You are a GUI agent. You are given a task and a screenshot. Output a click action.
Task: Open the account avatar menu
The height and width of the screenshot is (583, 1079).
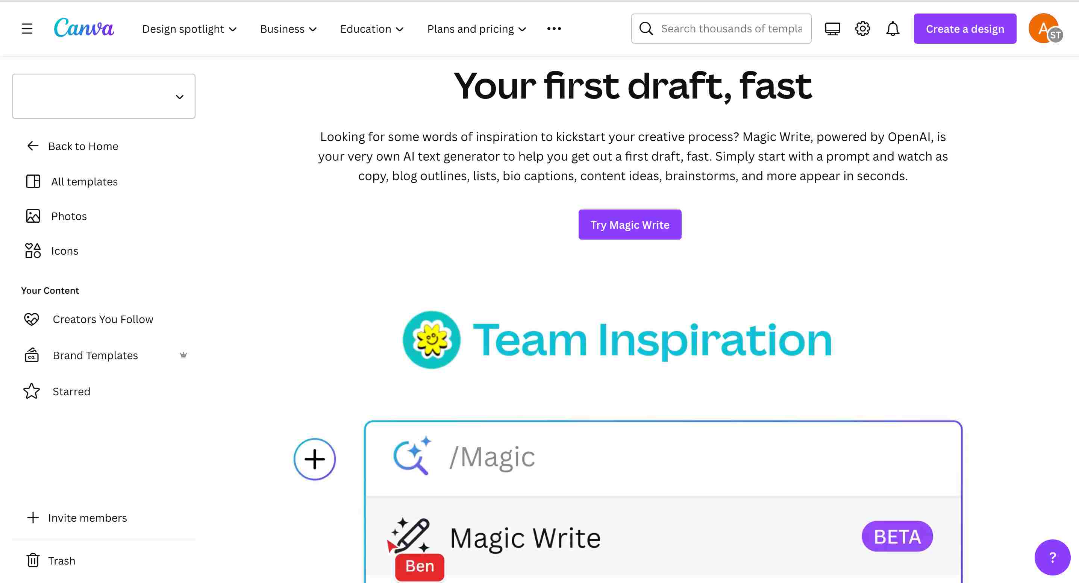coord(1046,29)
